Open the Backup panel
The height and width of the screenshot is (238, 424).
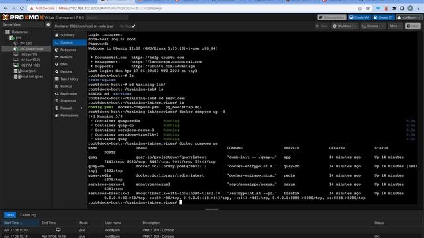[70, 86]
